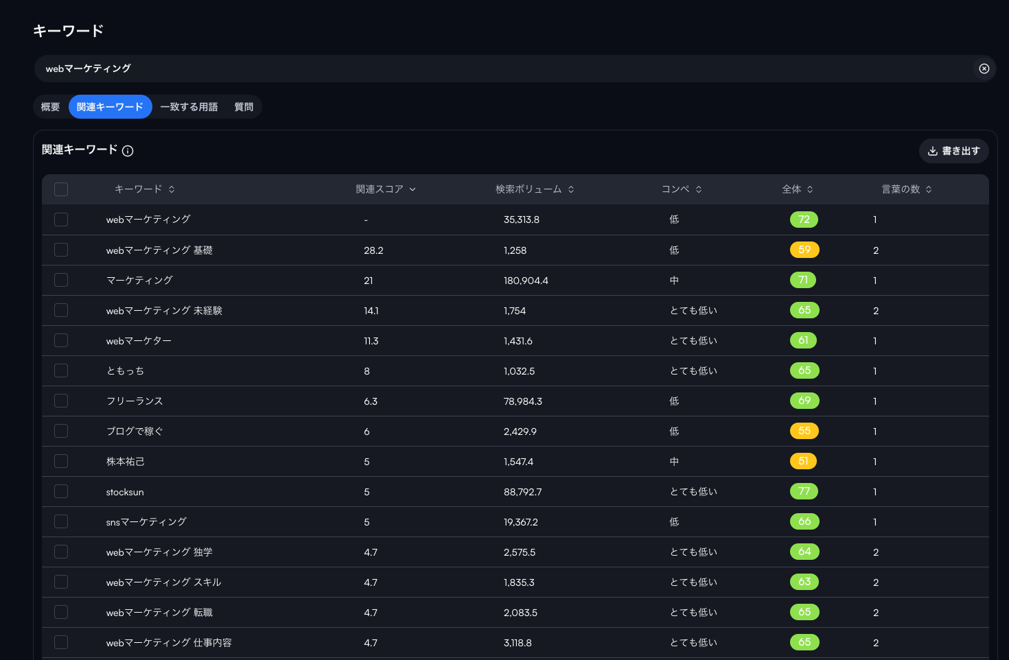Click the yellow 59 score badge
Screen dimensions: 1009x660
(804, 250)
